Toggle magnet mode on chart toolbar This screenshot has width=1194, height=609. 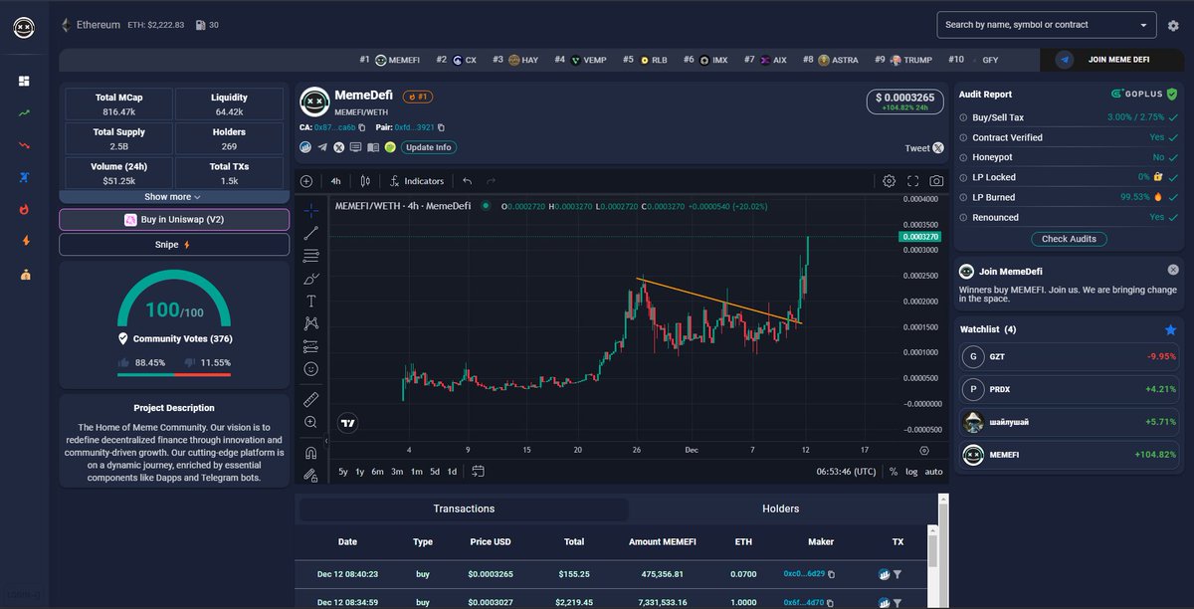tap(311, 452)
